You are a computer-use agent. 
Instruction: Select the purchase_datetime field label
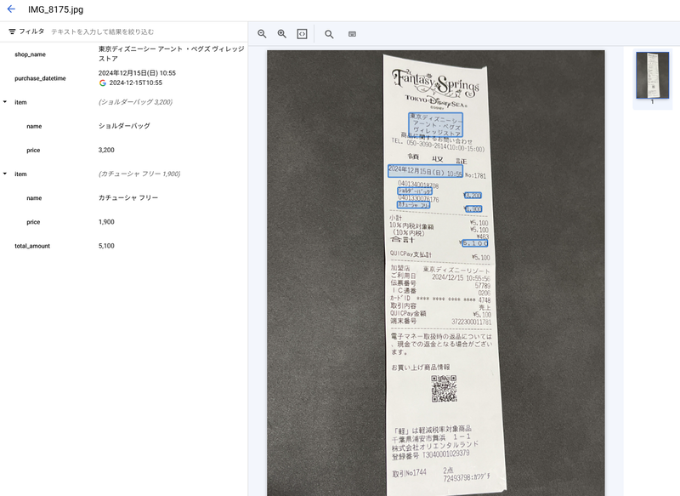[40, 78]
